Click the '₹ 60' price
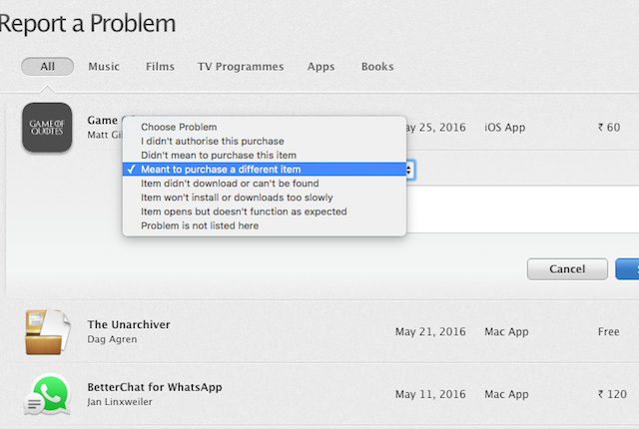The image size is (639, 429). [x=609, y=128]
